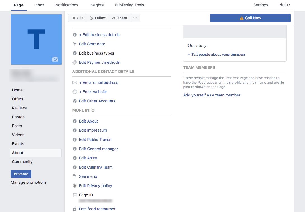
Task: Click the info icon beside Edit Impressum
Action: [x=75, y=130]
